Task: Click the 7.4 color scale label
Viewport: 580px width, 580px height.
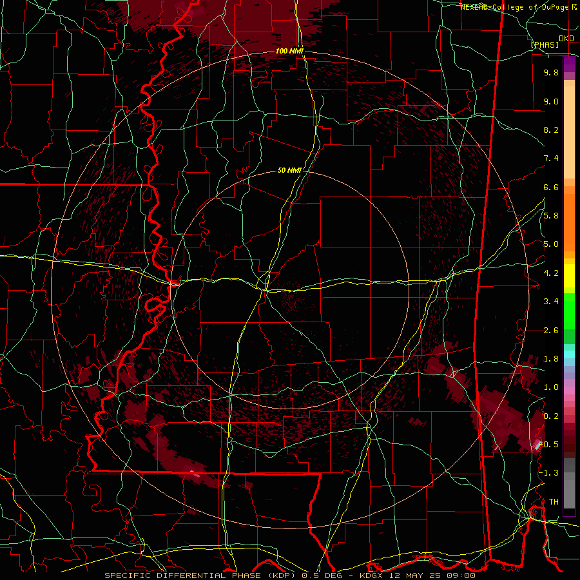Action: [551, 159]
